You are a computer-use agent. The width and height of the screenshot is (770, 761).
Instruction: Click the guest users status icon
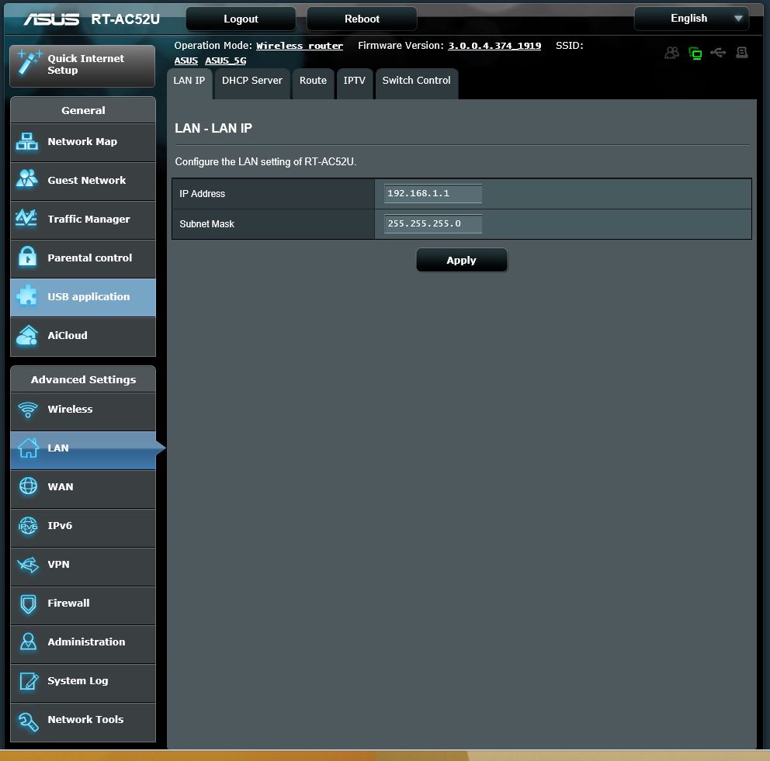tap(671, 53)
